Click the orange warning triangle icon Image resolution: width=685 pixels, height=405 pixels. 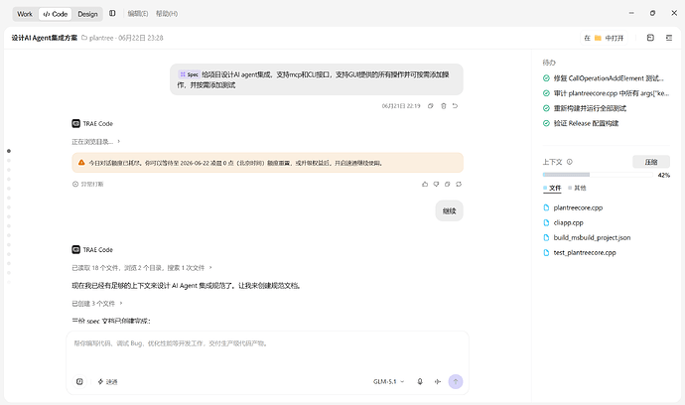tap(81, 163)
